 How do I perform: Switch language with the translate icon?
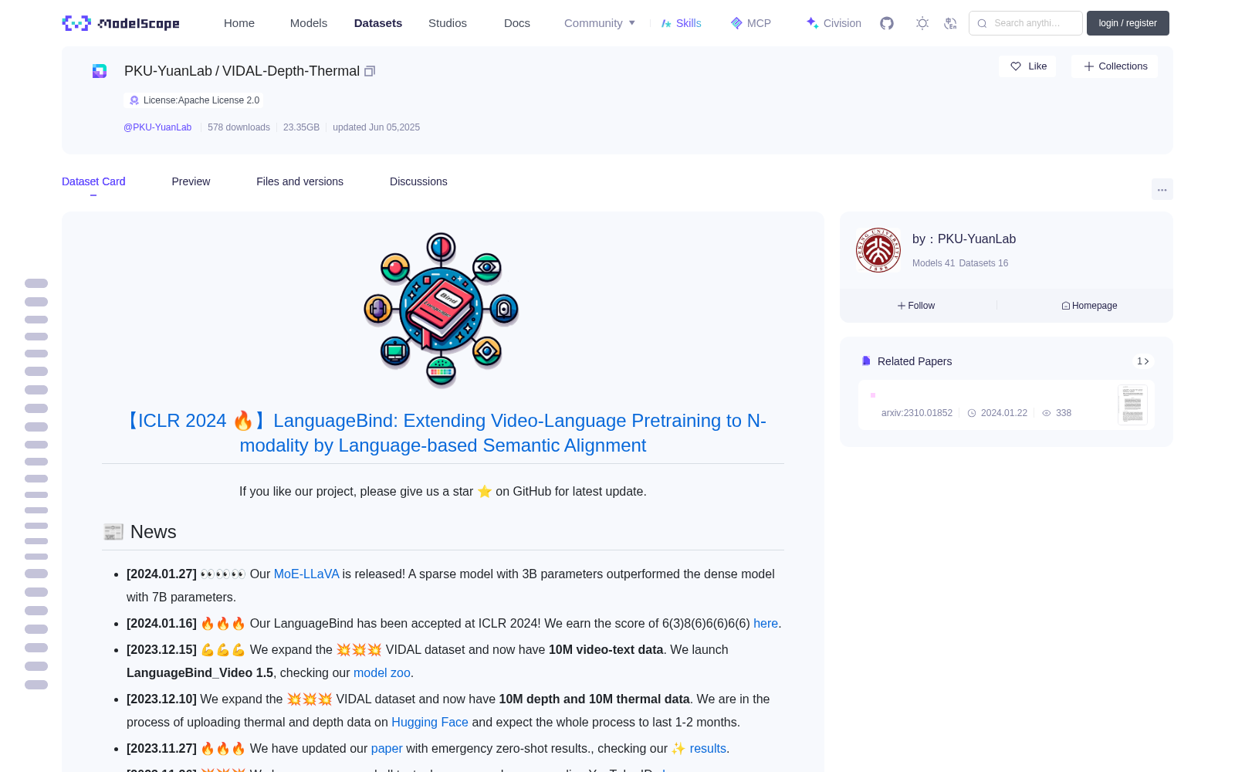[951, 23]
